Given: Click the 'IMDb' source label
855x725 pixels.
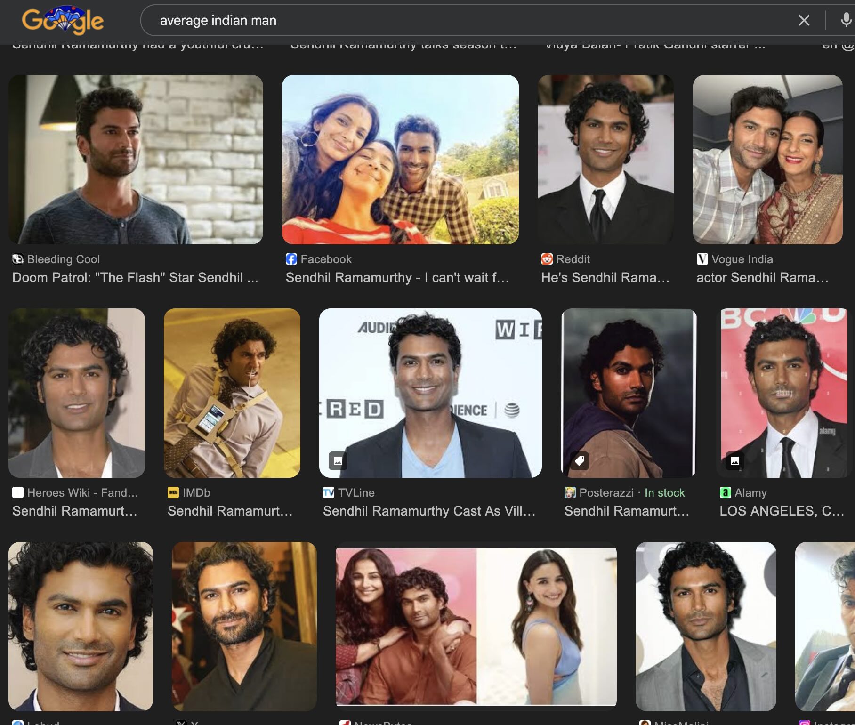Looking at the screenshot, I should click(x=196, y=492).
